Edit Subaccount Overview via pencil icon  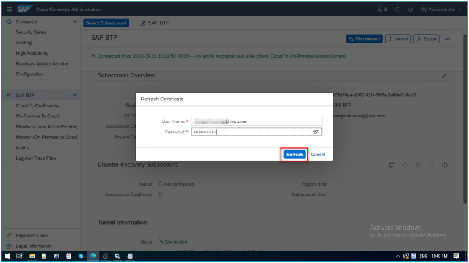pos(445,75)
